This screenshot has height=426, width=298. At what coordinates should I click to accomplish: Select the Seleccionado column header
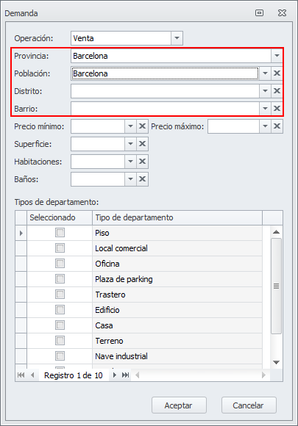[x=60, y=217]
